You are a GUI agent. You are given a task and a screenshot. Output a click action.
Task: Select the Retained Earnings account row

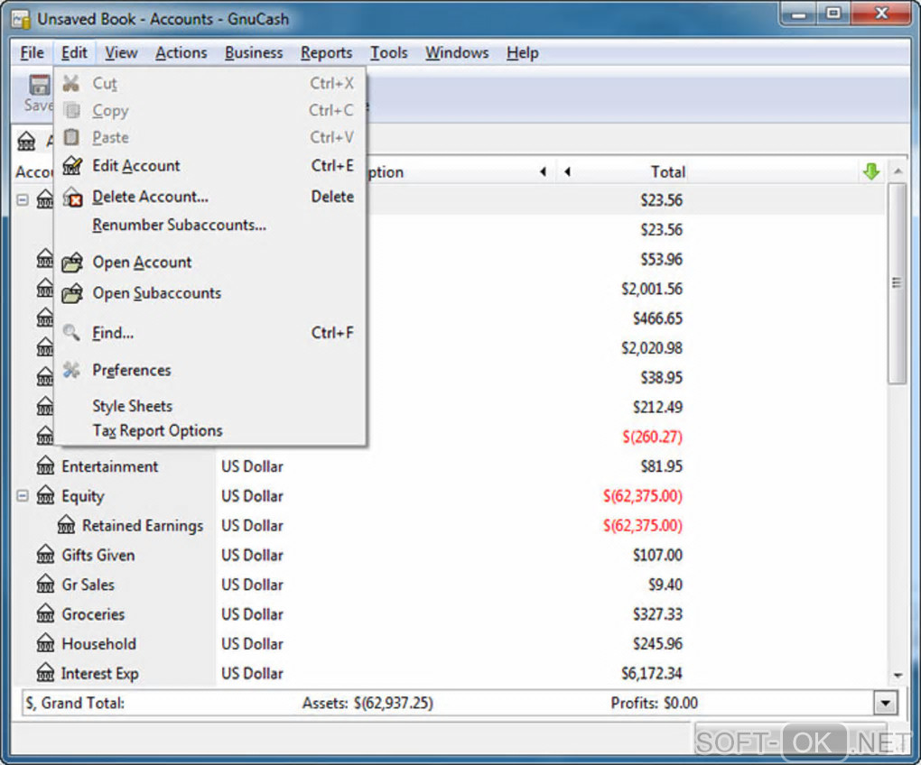point(450,525)
